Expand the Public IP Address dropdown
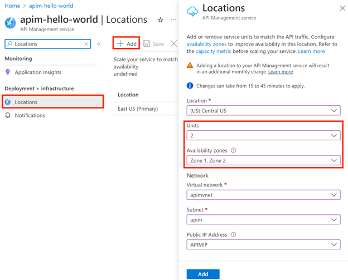 coord(263,244)
